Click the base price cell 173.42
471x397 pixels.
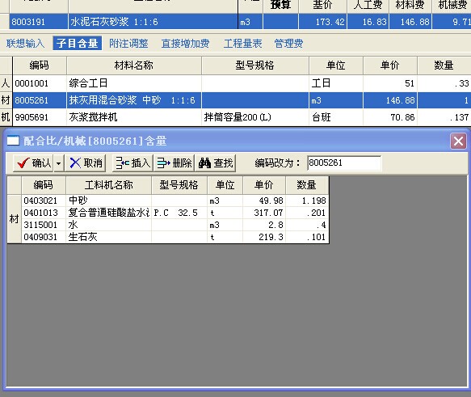point(322,22)
